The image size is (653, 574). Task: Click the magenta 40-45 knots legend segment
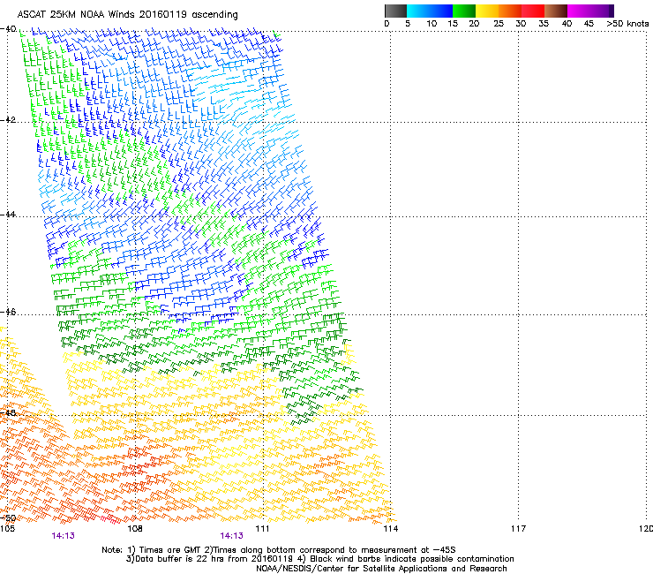coord(579,11)
